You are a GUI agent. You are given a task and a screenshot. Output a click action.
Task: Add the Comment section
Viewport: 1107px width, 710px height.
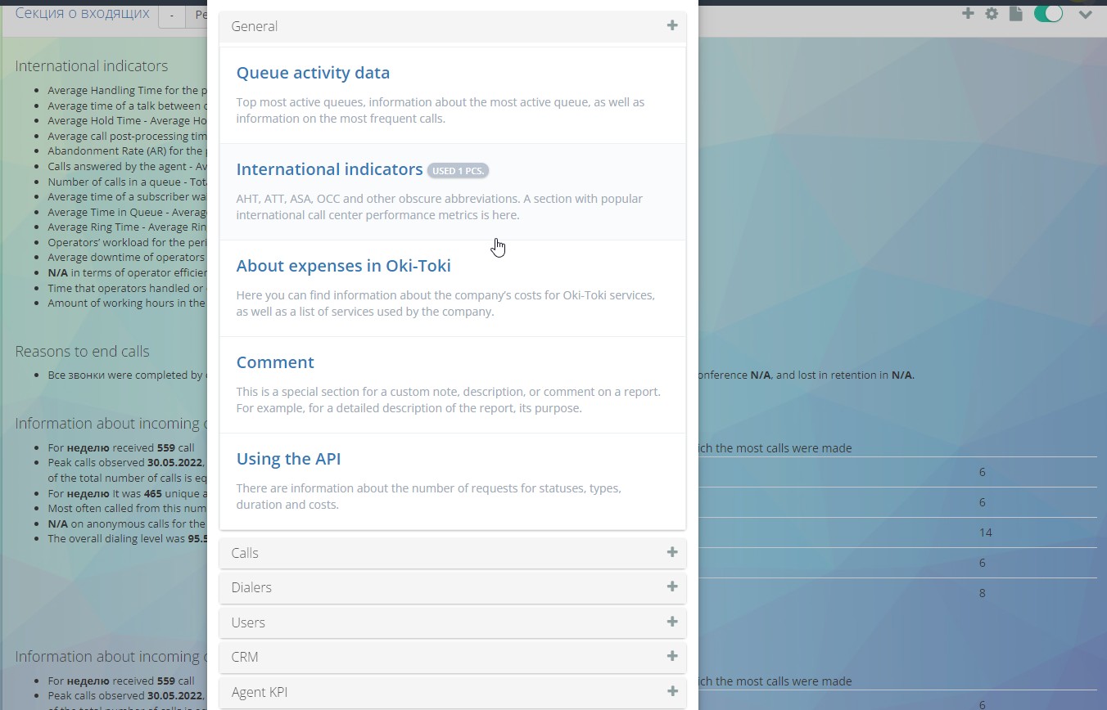(275, 362)
